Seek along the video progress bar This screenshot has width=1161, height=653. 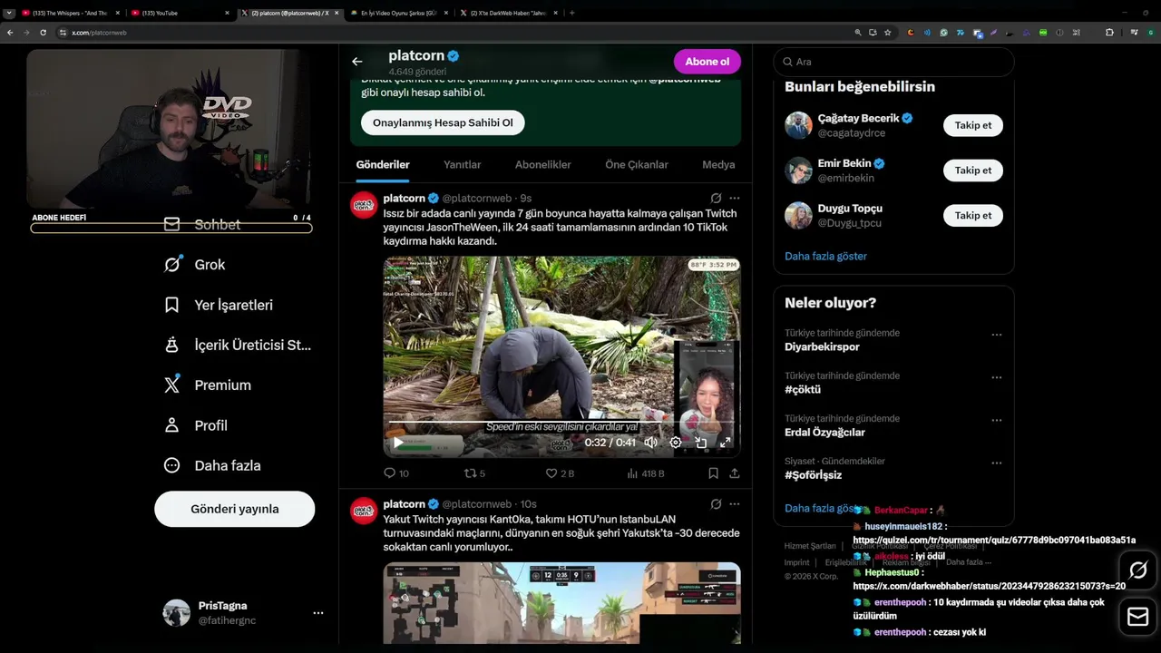coord(561,423)
